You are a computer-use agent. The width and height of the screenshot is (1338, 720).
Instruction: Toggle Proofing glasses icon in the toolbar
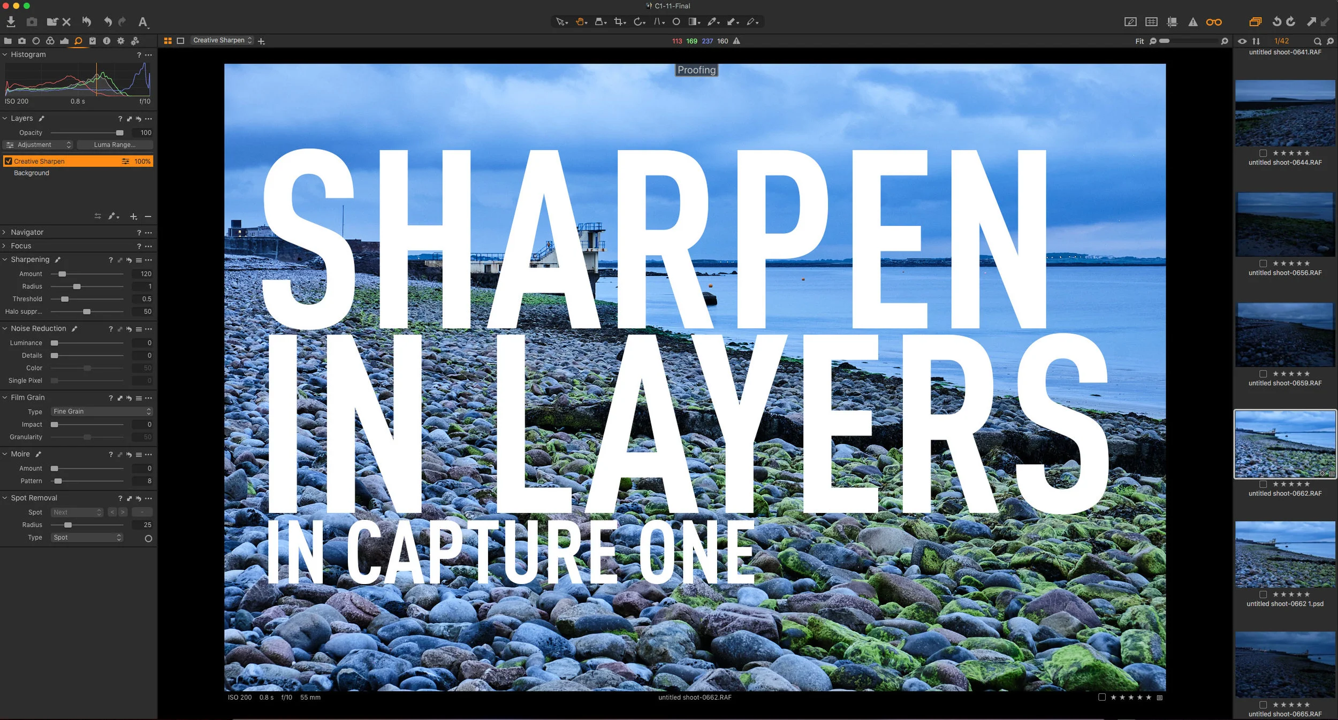click(1214, 22)
